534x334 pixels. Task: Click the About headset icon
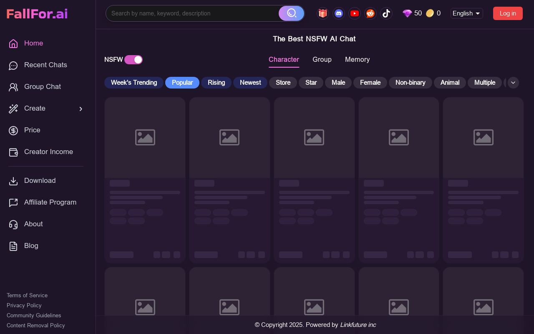pyautogui.click(x=13, y=225)
